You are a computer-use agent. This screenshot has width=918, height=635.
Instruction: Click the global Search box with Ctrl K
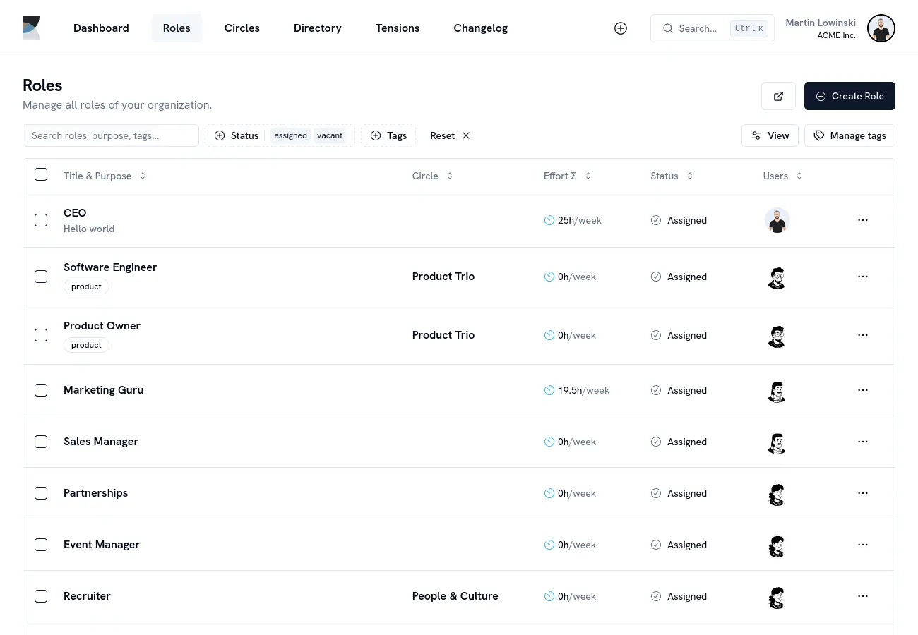(x=713, y=28)
